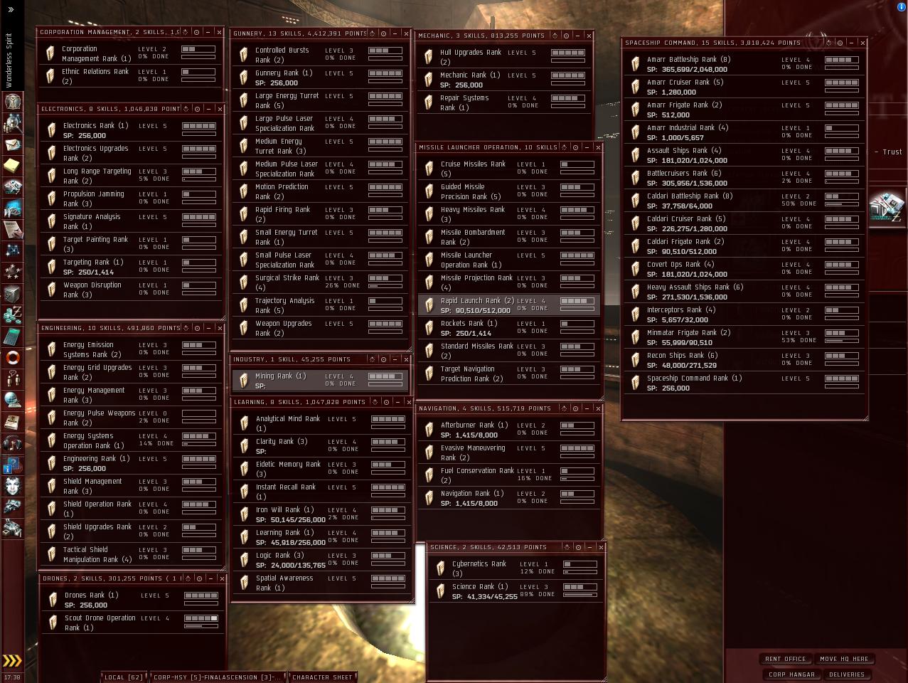Select the Ethnic Relations Rank (2) row
Viewport: 908px width, 683px height.
130,76
